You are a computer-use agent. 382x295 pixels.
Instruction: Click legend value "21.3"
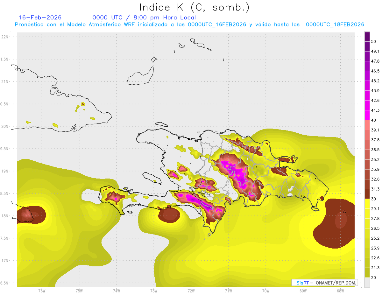point(375,268)
